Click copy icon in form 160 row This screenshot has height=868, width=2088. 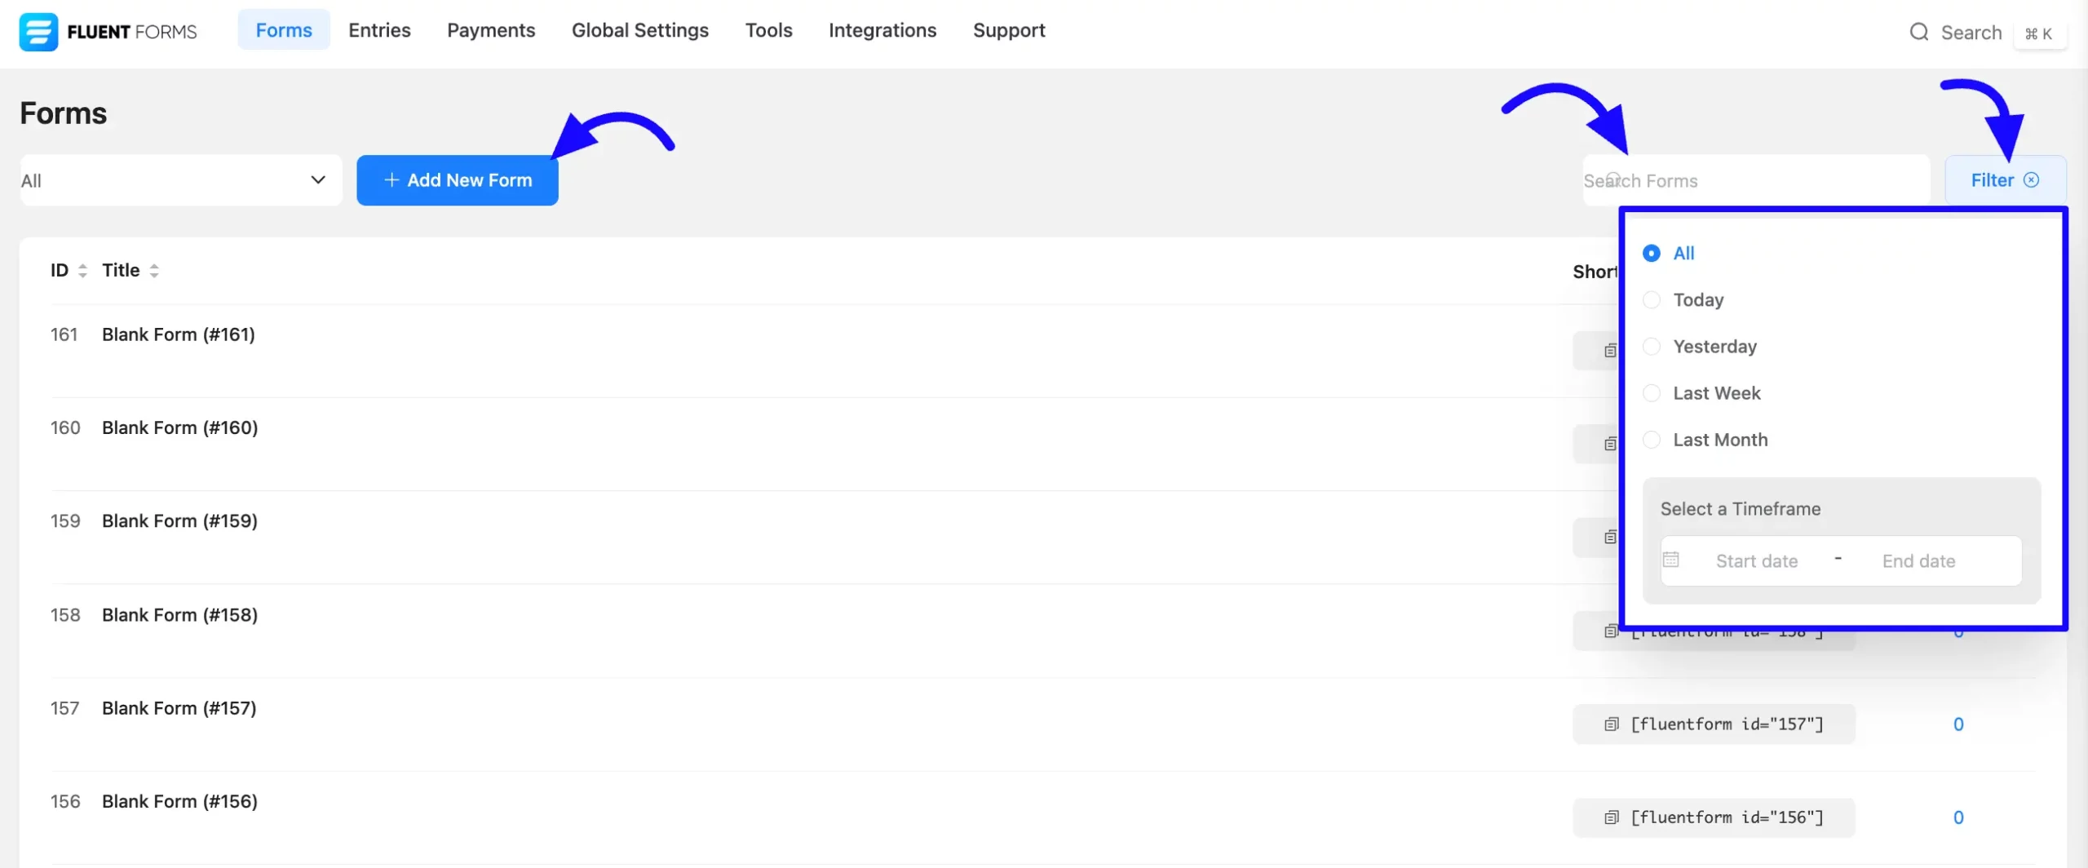[1610, 444]
